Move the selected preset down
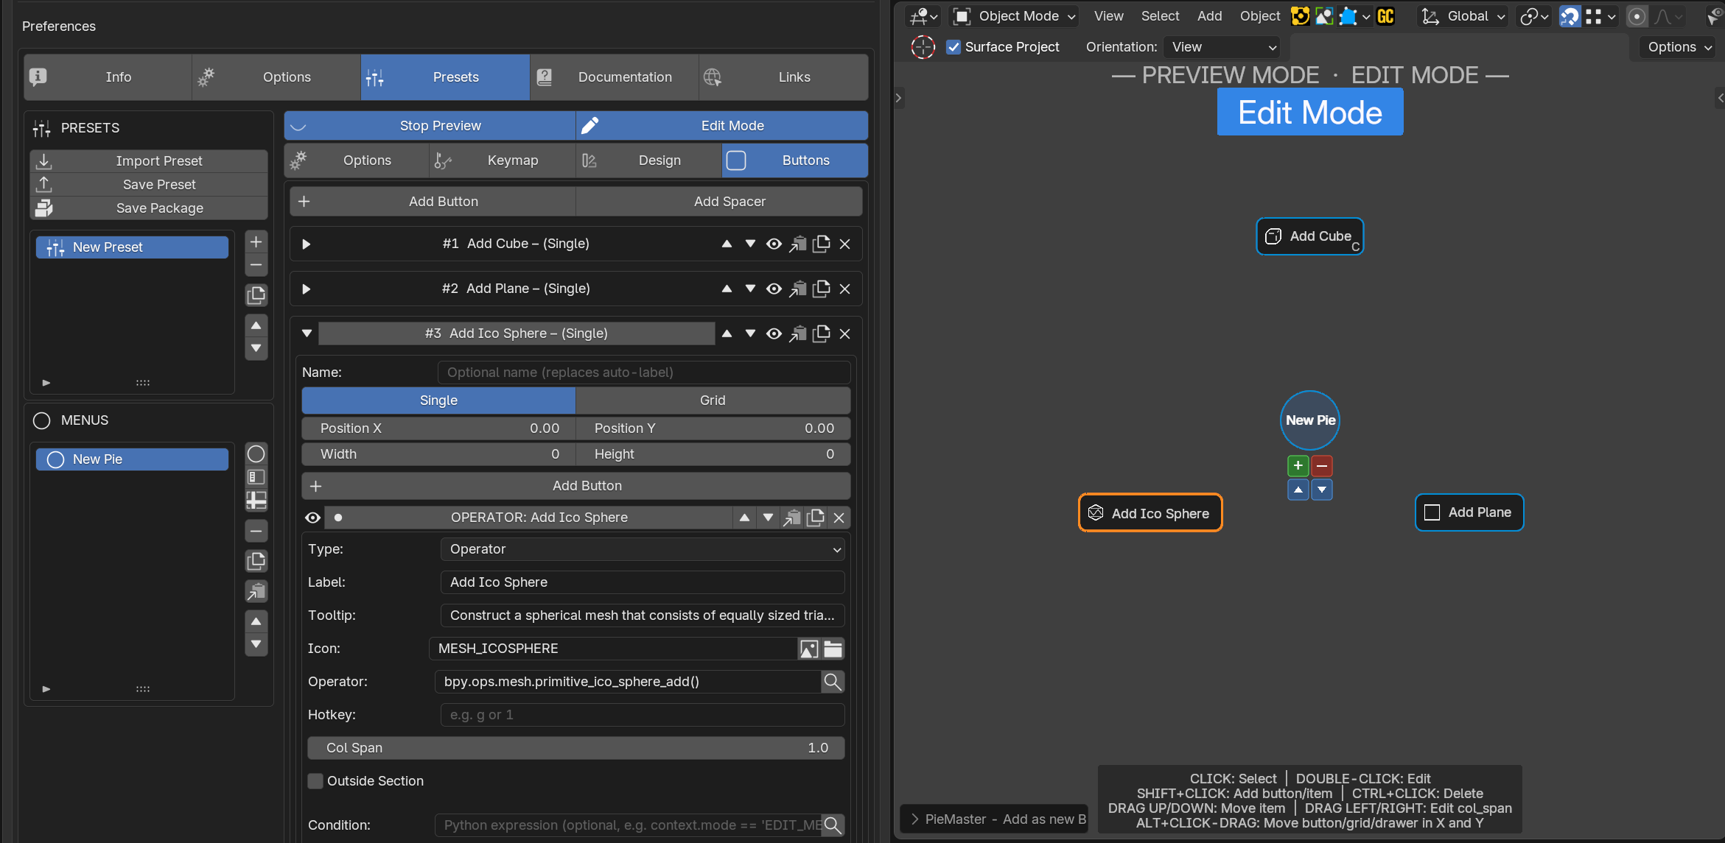This screenshot has height=843, width=1725. [256, 348]
